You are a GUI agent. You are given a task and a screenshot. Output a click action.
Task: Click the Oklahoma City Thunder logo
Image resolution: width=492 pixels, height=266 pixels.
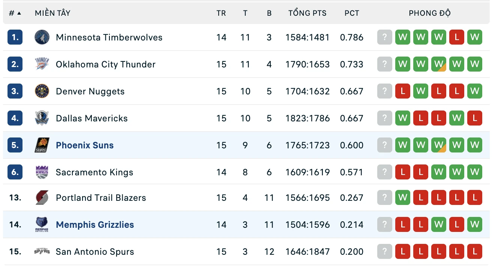[42, 64]
